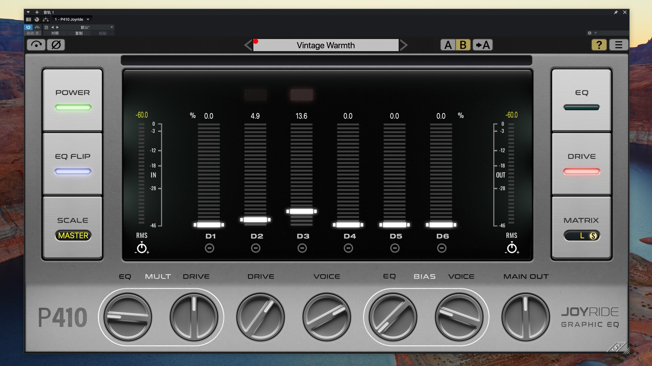Click the copy to A arrow button
The width and height of the screenshot is (652, 366).
483,45
